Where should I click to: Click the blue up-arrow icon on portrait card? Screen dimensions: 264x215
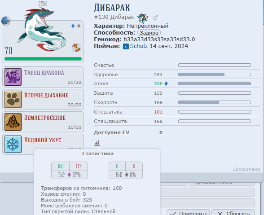coord(73,26)
